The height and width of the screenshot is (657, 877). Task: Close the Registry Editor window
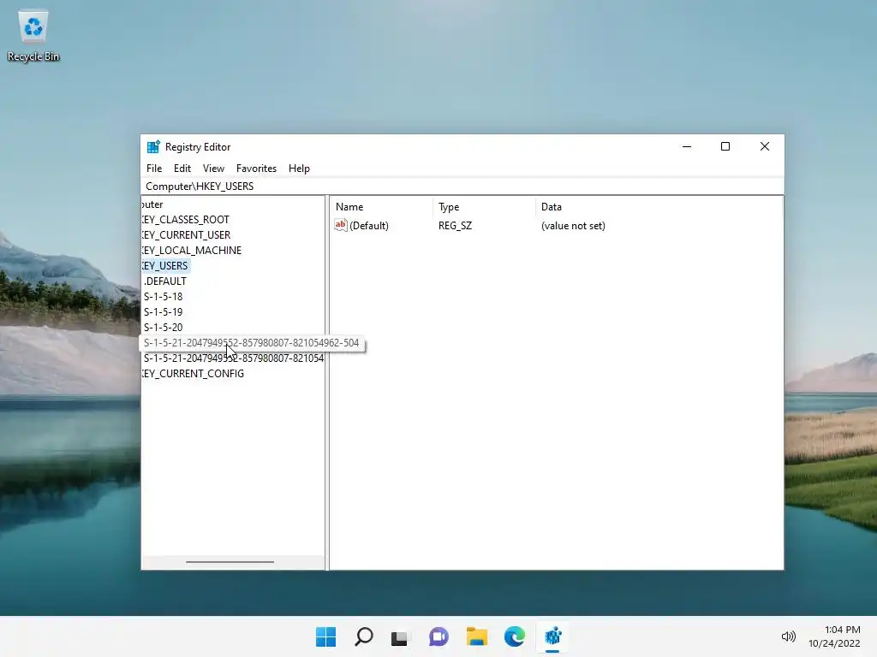765,146
